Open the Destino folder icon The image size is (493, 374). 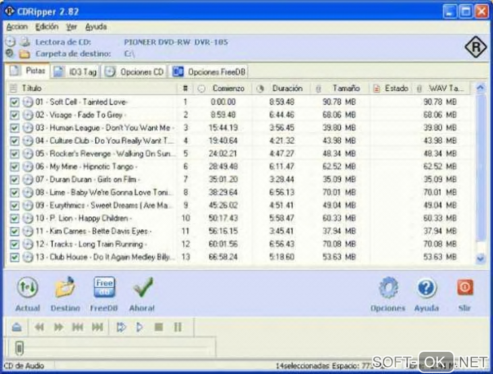[x=65, y=287]
